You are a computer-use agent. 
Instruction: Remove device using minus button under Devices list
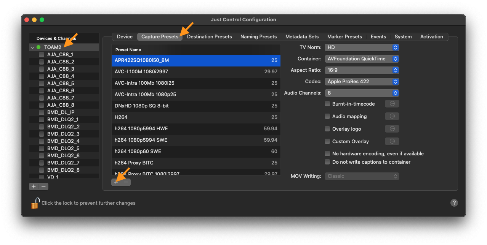[x=43, y=187]
